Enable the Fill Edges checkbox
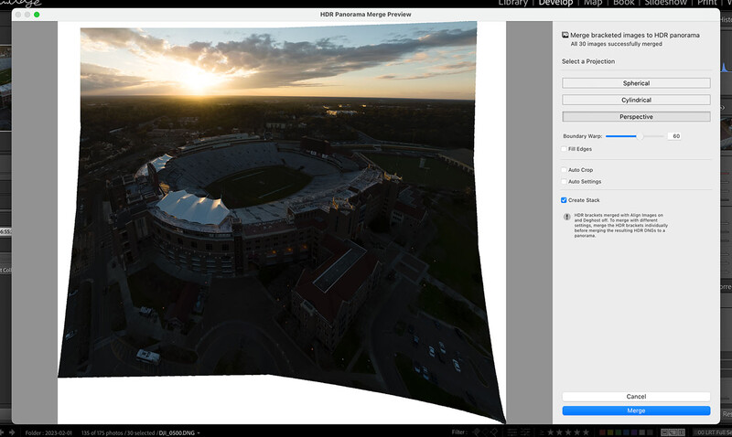 pos(564,149)
